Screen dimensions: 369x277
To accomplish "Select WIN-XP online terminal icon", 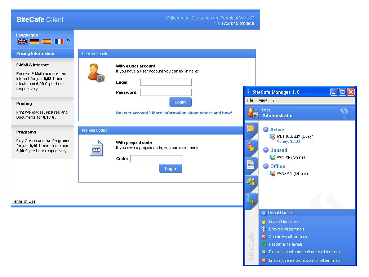I will click(272, 157).
